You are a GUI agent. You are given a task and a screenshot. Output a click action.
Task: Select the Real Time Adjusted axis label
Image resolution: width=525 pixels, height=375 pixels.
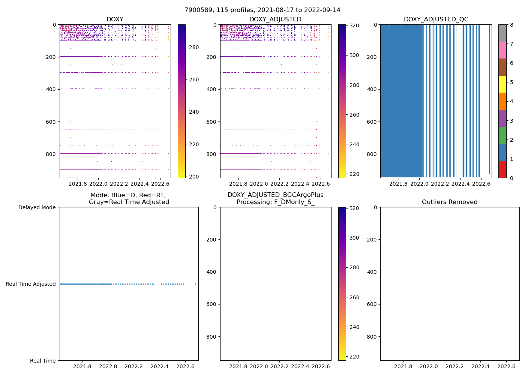(31, 284)
